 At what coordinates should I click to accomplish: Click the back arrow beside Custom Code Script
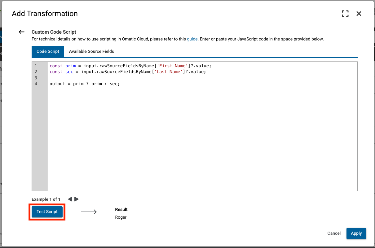point(21,32)
